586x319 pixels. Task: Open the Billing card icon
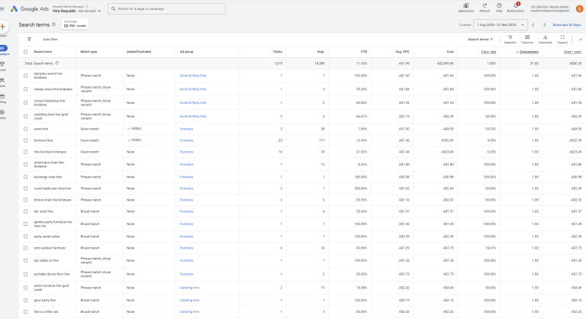[x=2, y=96]
